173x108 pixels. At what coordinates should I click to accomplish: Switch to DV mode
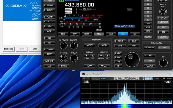point(135,34)
